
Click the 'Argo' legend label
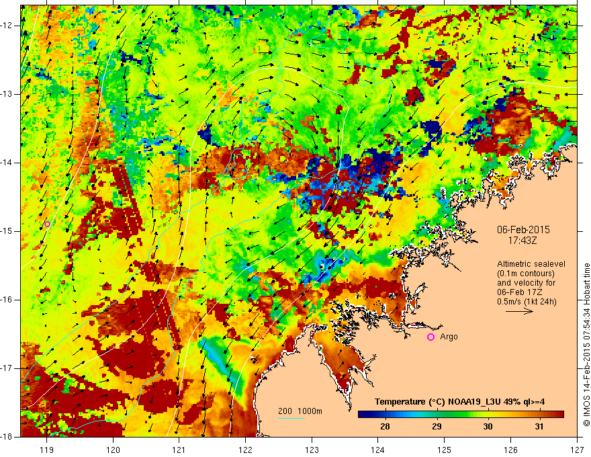click(449, 337)
